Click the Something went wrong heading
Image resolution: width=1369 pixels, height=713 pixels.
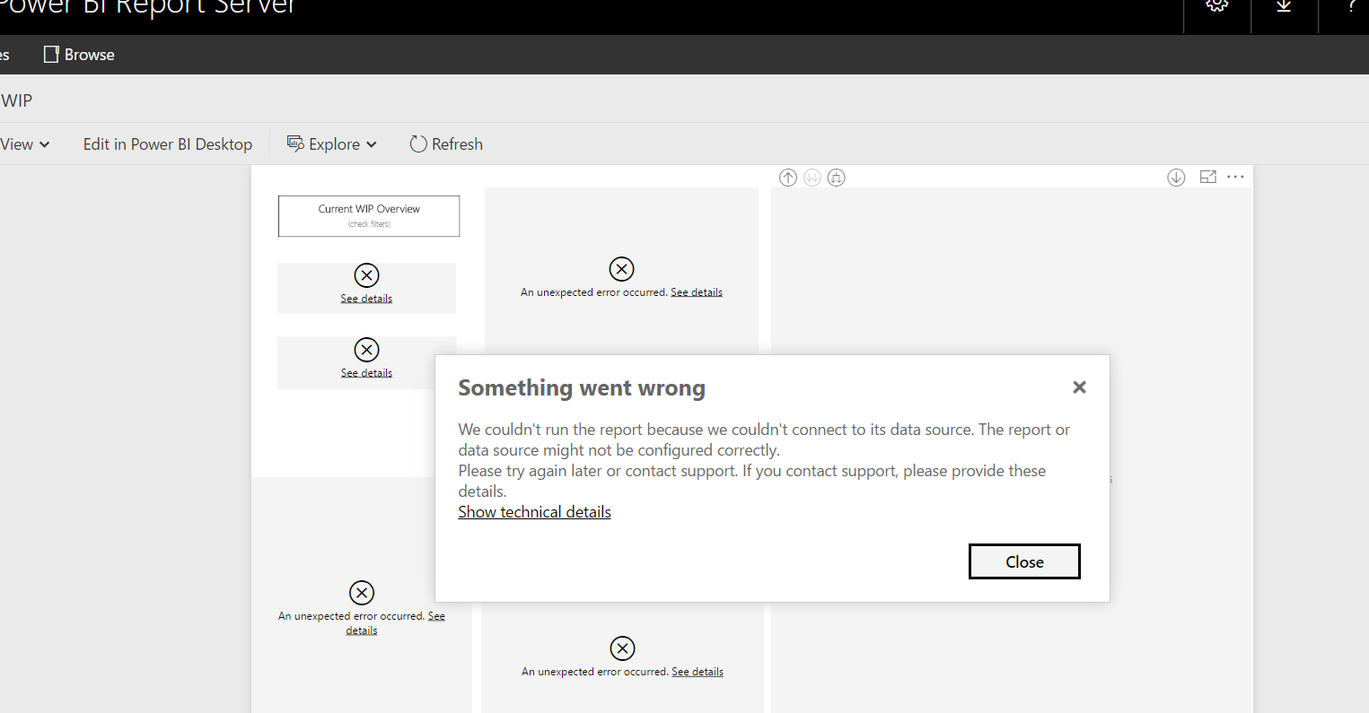click(582, 388)
